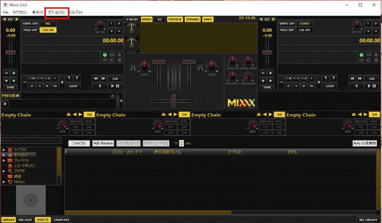The width and height of the screenshot is (382, 223).
Task: Collapse preview deck with side arrow
Action: (121, 101)
